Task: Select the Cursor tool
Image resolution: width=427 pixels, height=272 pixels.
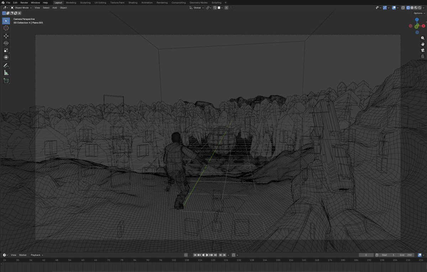Action: point(6,28)
